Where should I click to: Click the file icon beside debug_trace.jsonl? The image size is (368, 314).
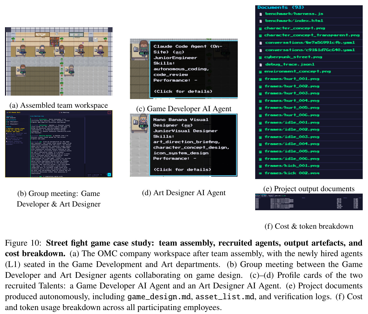click(x=261, y=64)
